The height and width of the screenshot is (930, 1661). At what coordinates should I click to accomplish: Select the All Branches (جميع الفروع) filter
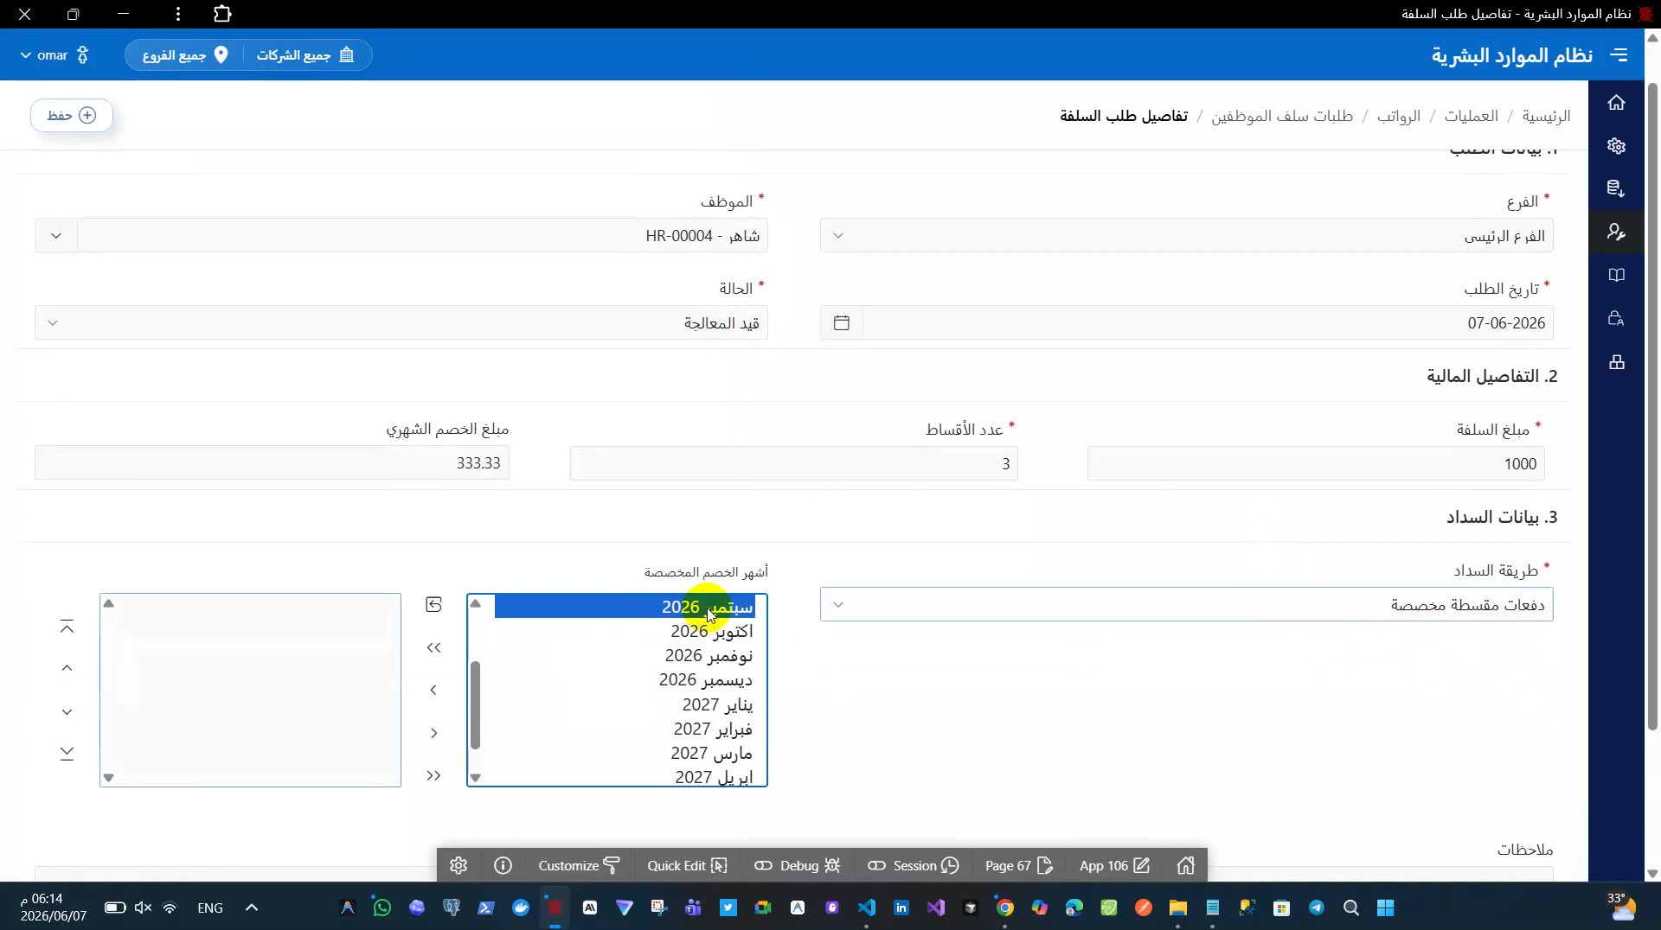coord(185,55)
